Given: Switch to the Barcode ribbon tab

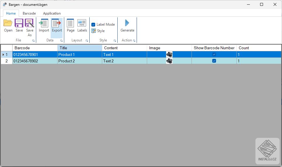Looking at the screenshot, I should point(29,13).
